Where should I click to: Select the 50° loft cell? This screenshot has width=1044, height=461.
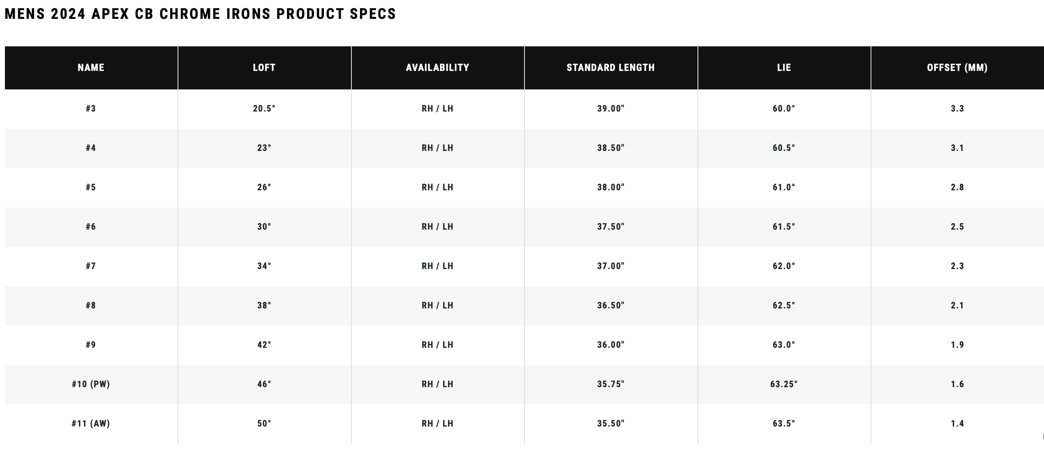[264, 424]
